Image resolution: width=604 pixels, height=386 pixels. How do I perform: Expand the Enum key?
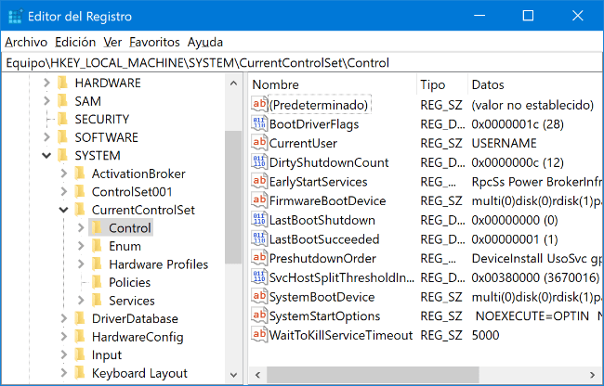click(81, 246)
